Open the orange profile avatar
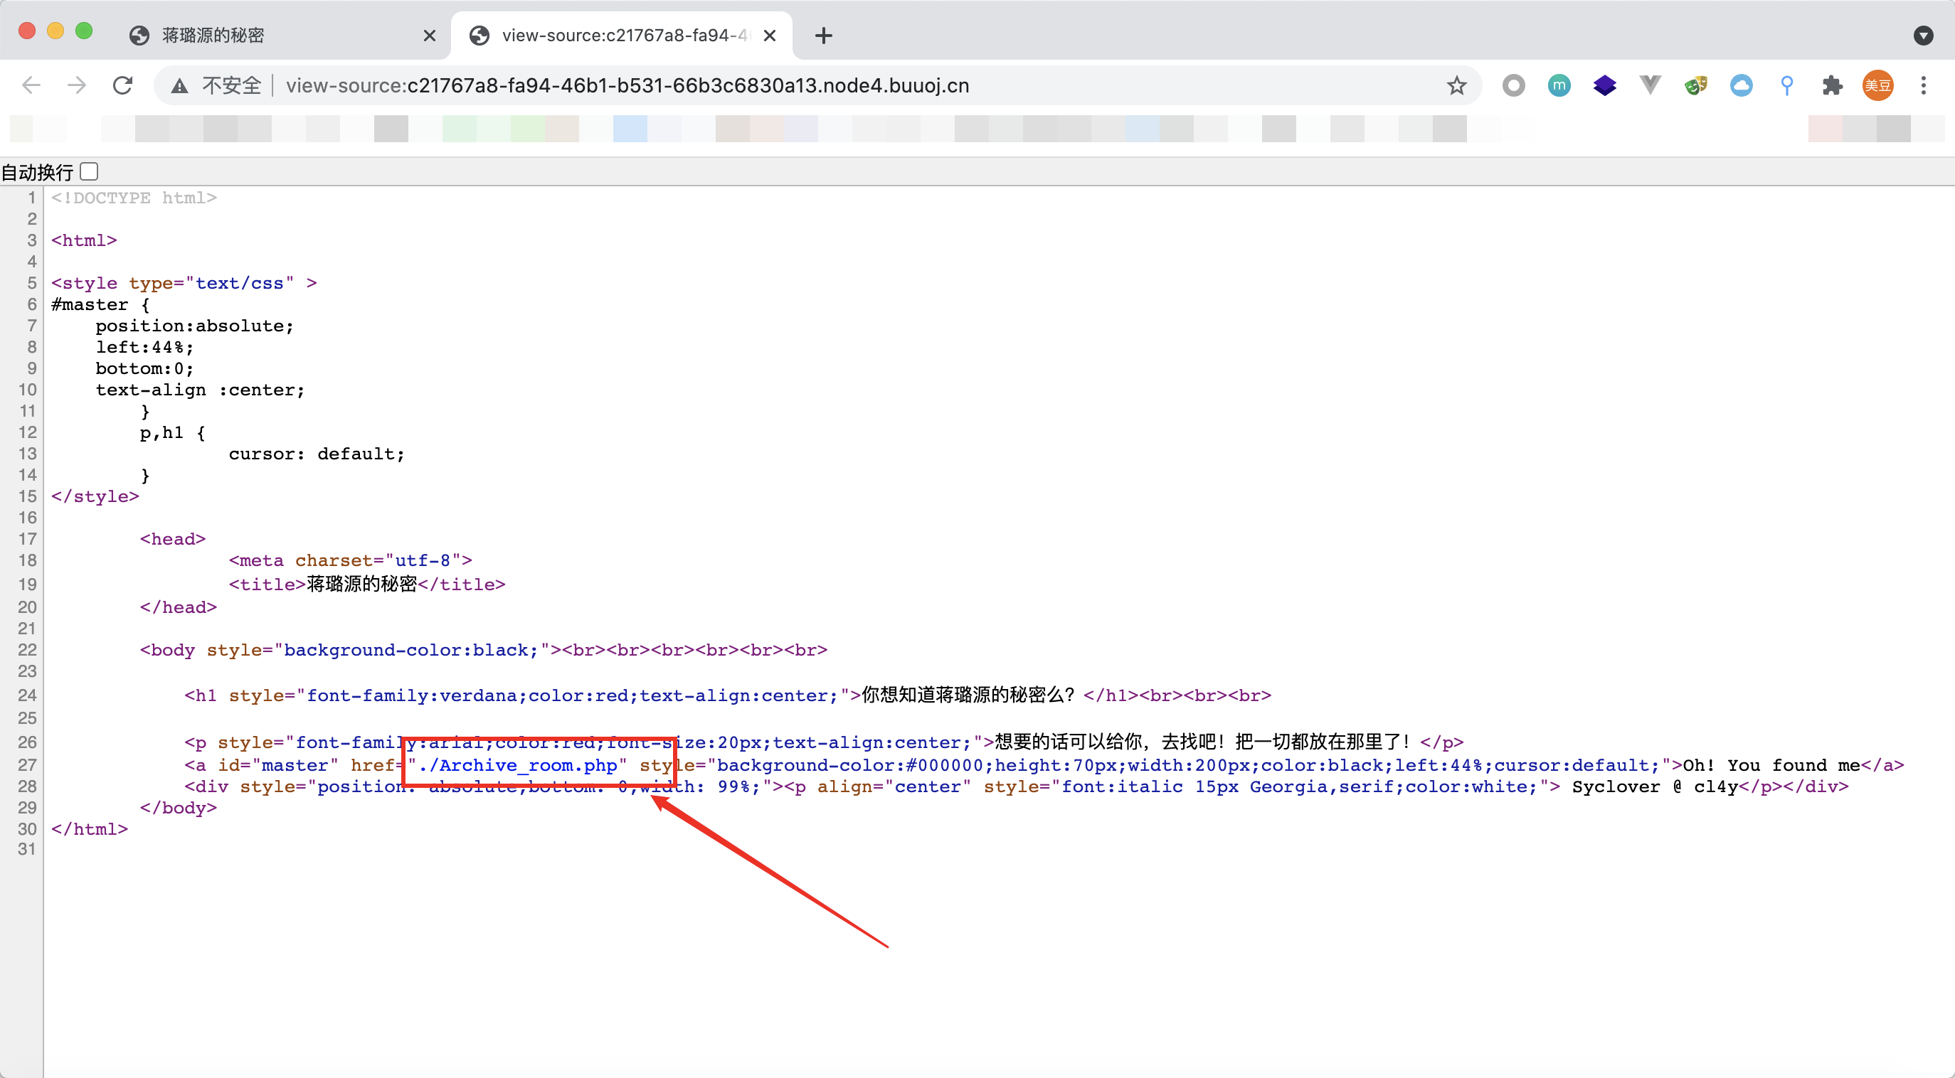Screen dimensions: 1955x1078 tap(1877, 85)
